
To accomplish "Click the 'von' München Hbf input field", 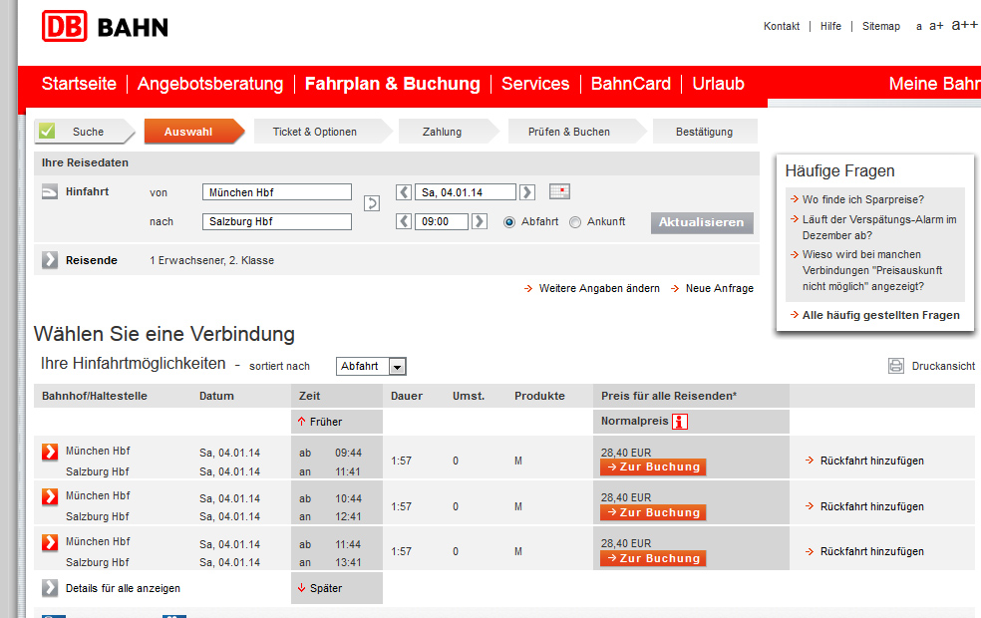I will (276, 192).
